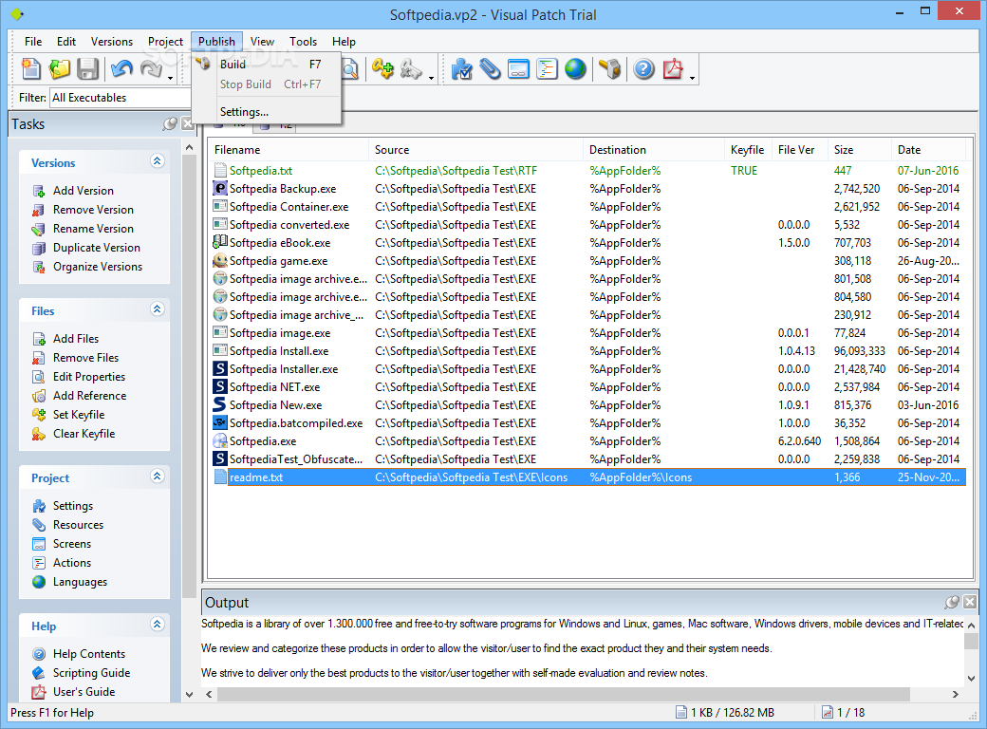This screenshot has width=987, height=729.
Task: Collapse the Help task group
Action: pyautogui.click(x=158, y=625)
